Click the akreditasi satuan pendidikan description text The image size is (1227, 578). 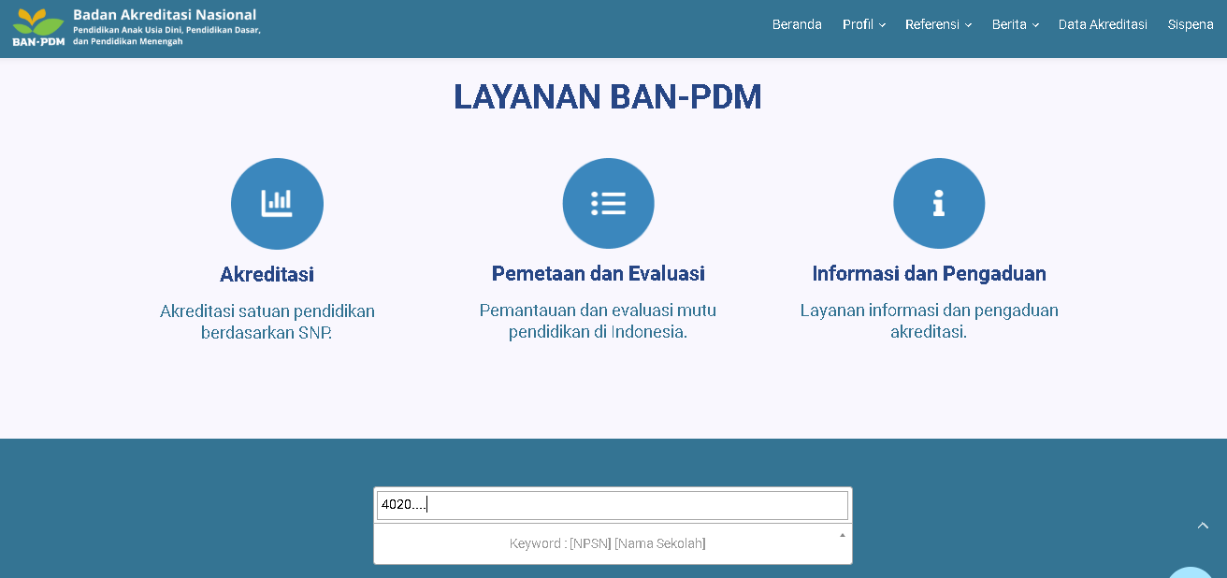267,321
